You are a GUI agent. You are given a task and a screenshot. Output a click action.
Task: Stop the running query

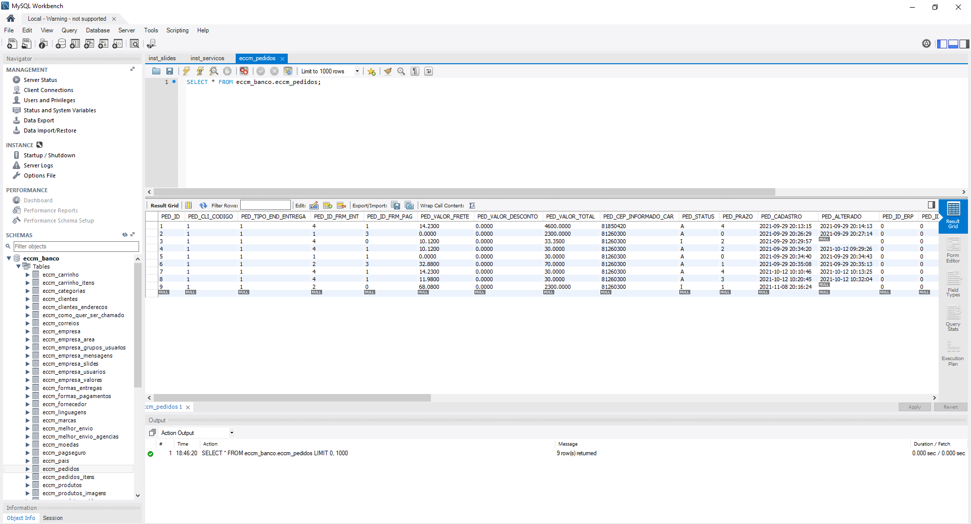click(x=228, y=71)
